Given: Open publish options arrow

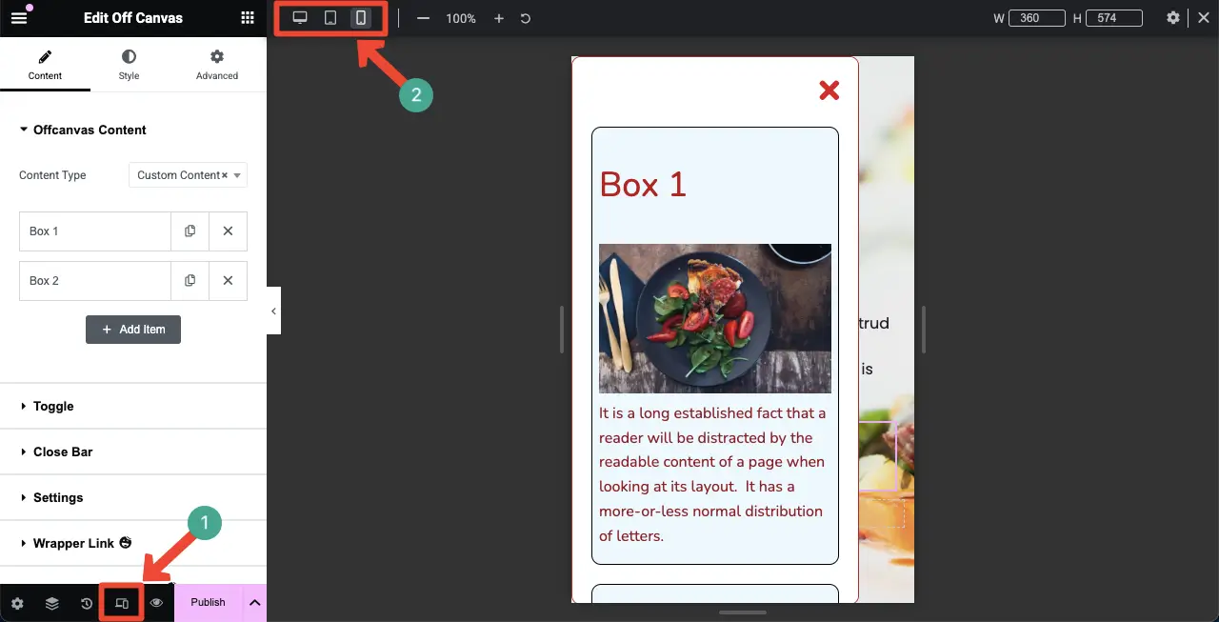Looking at the screenshot, I should coord(254,603).
